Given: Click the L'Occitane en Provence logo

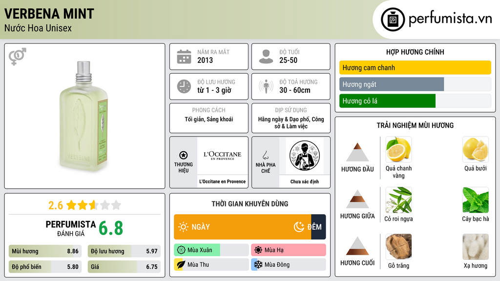Looking at the screenshot, I should [223, 156].
